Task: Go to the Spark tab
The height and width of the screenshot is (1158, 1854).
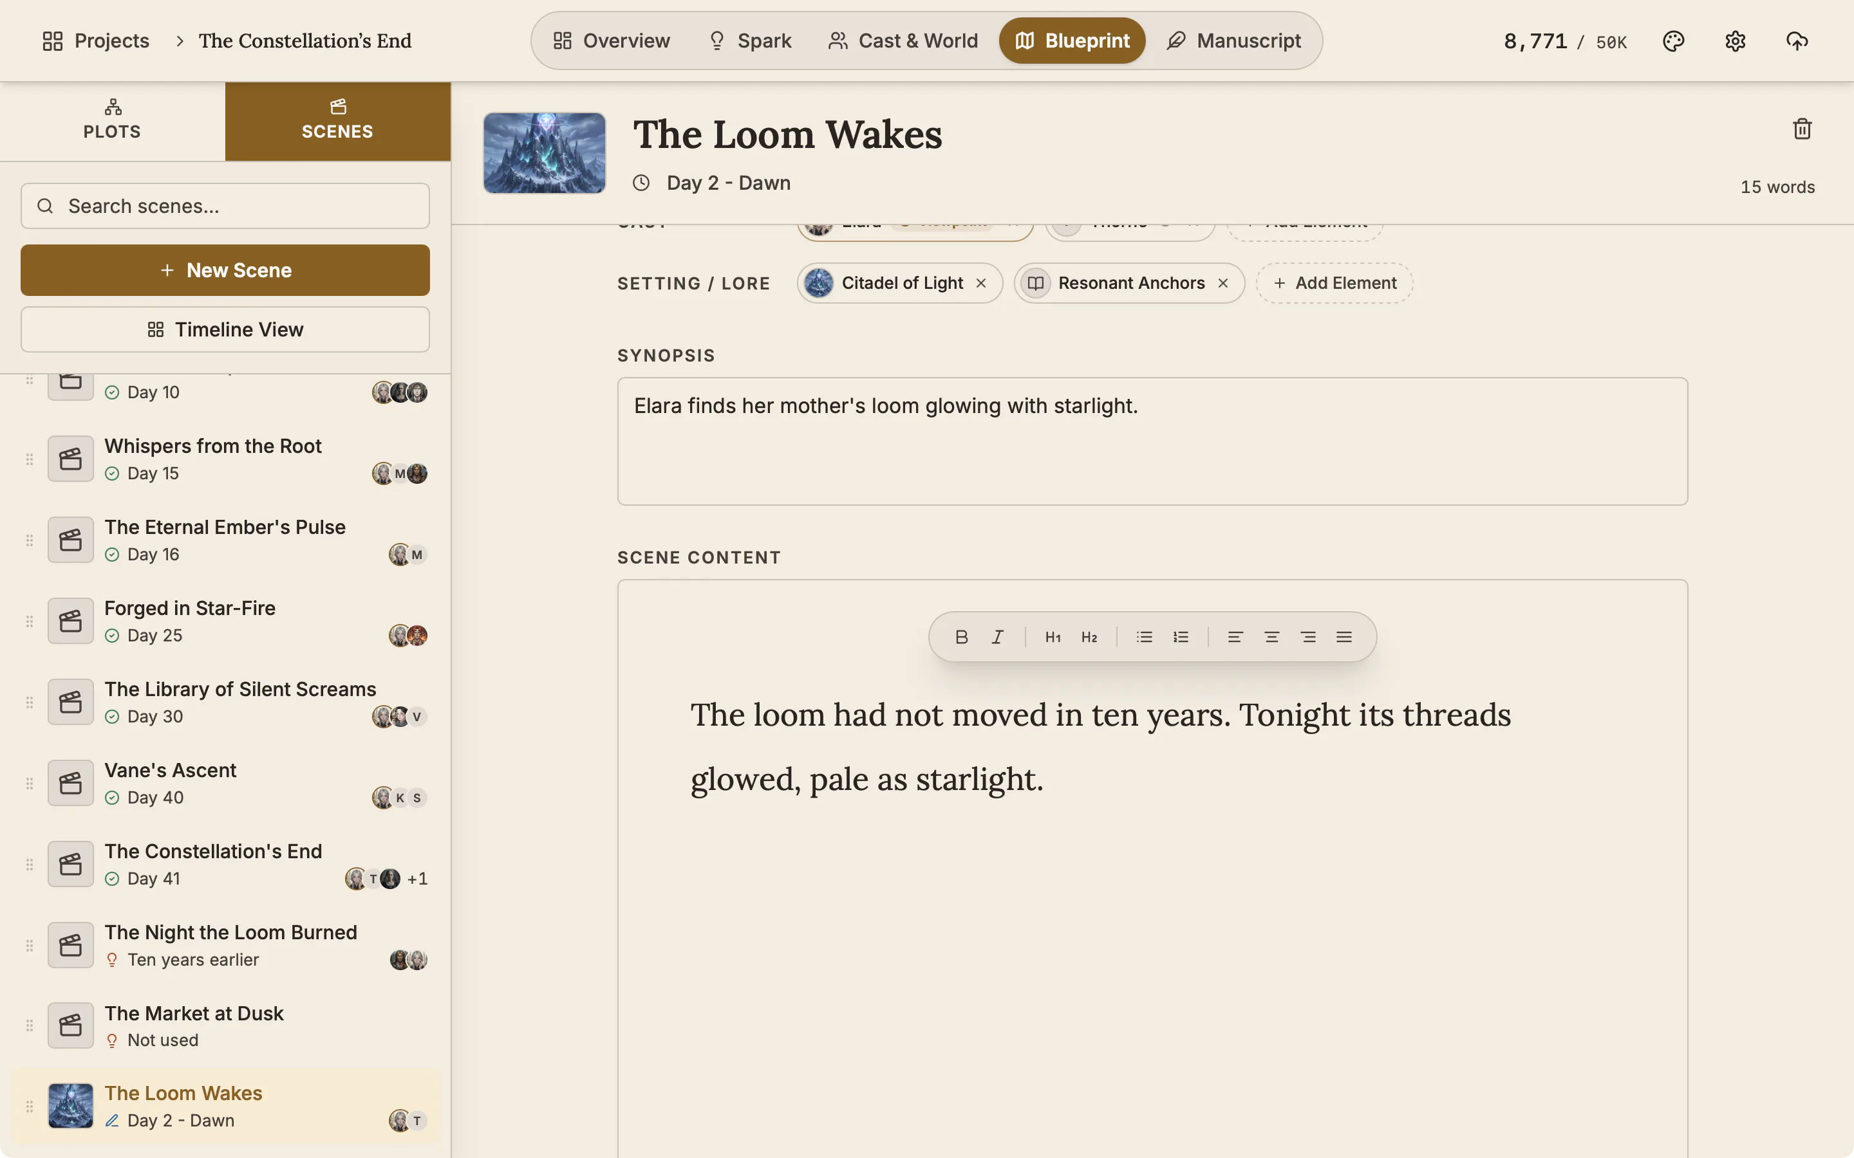Action: pos(749,41)
